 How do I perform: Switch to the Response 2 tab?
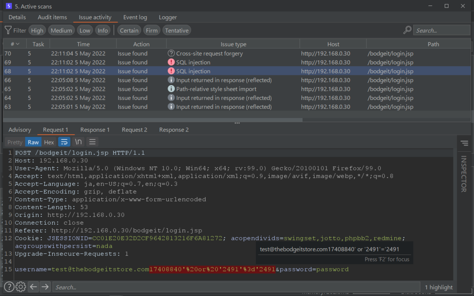[174, 130]
